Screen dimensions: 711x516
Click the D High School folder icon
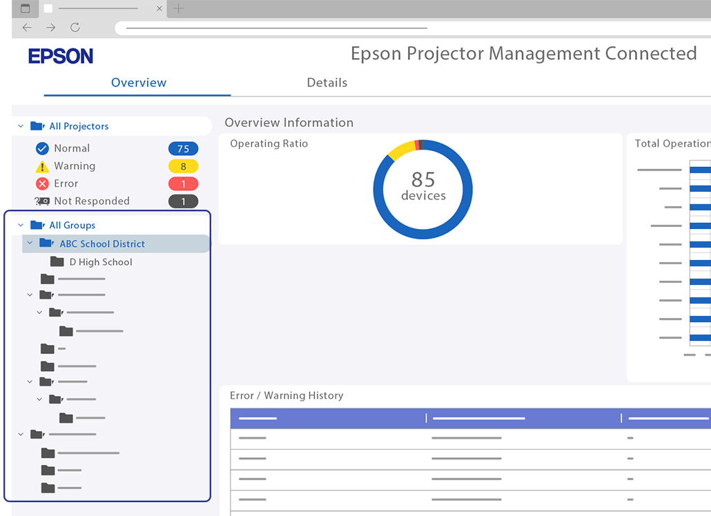[x=57, y=262]
